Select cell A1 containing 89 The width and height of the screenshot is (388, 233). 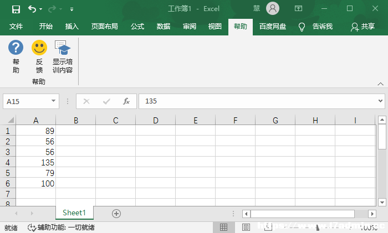point(36,131)
